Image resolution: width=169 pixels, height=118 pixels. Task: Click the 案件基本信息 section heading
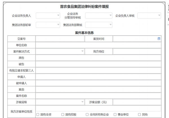[x=84, y=33]
